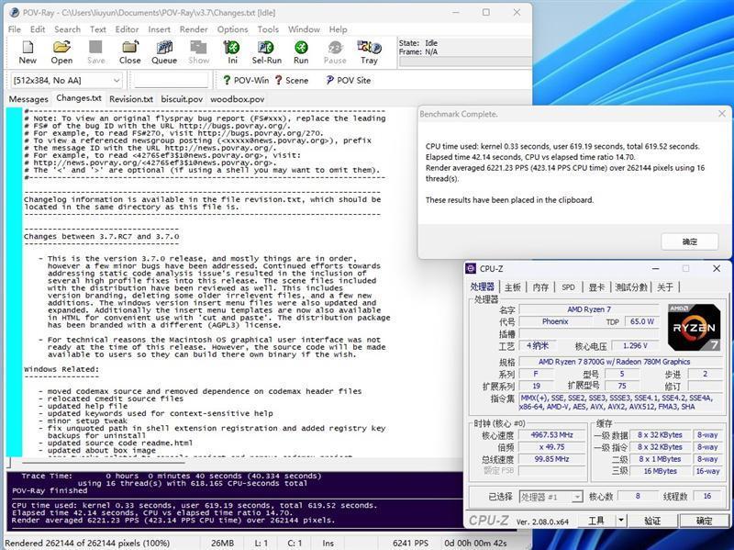Click the Sel-Run icon to select render
The image size is (734, 550).
266,51
